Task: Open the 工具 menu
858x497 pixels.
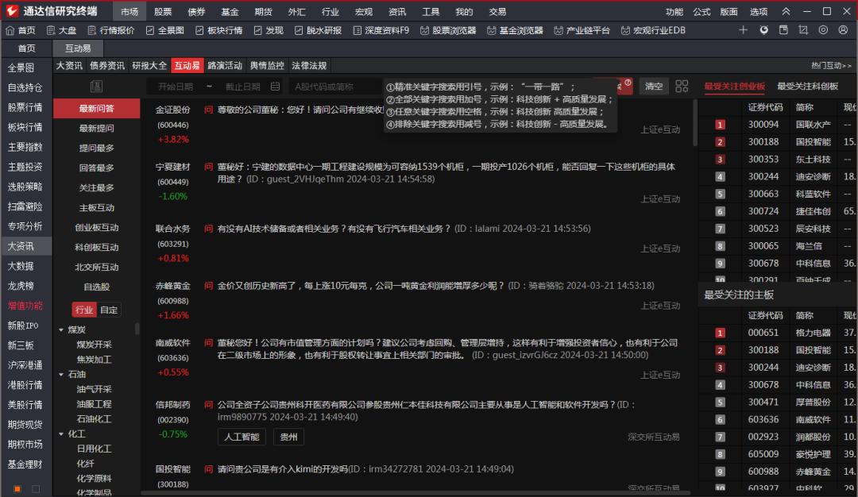Action: (431, 11)
